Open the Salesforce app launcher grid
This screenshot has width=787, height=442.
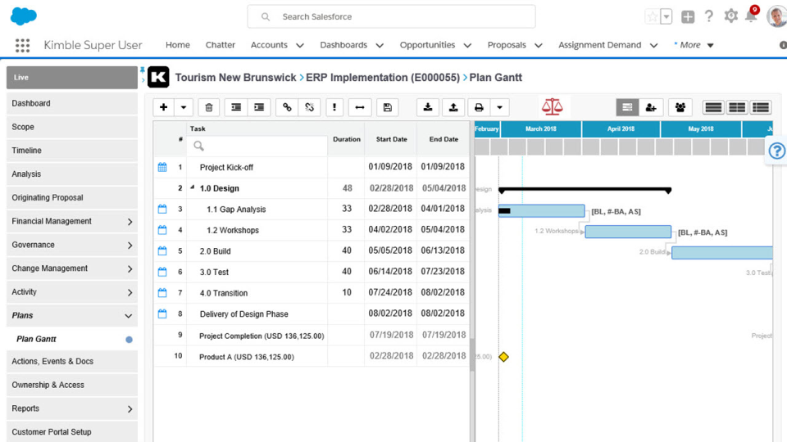click(22, 45)
